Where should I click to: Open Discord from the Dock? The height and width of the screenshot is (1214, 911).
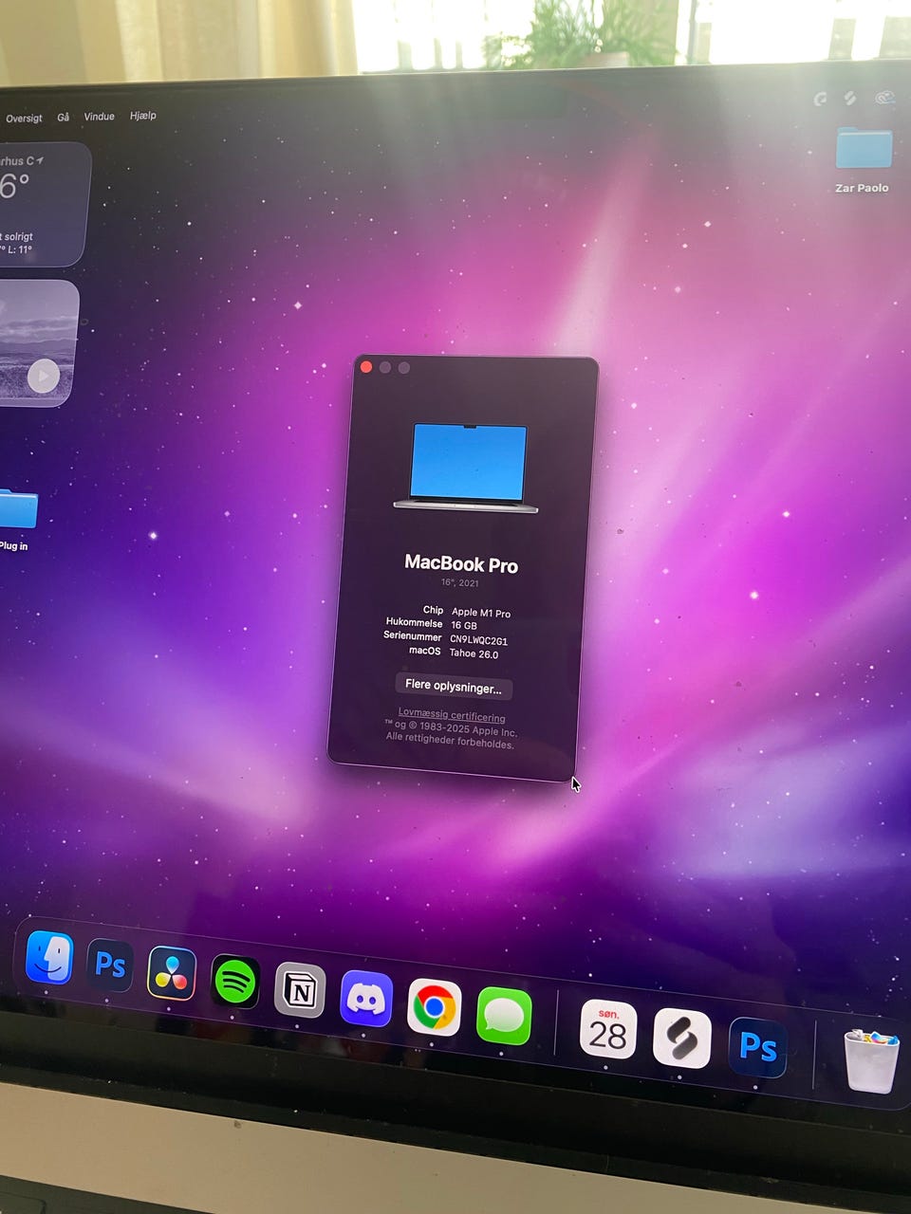pos(366,999)
